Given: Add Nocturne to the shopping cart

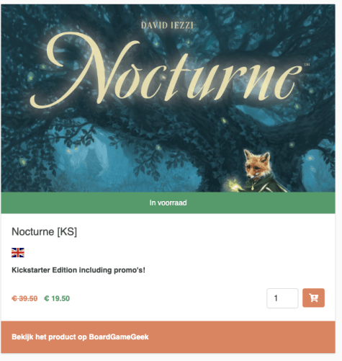Looking at the screenshot, I should click(x=313, y=298).
